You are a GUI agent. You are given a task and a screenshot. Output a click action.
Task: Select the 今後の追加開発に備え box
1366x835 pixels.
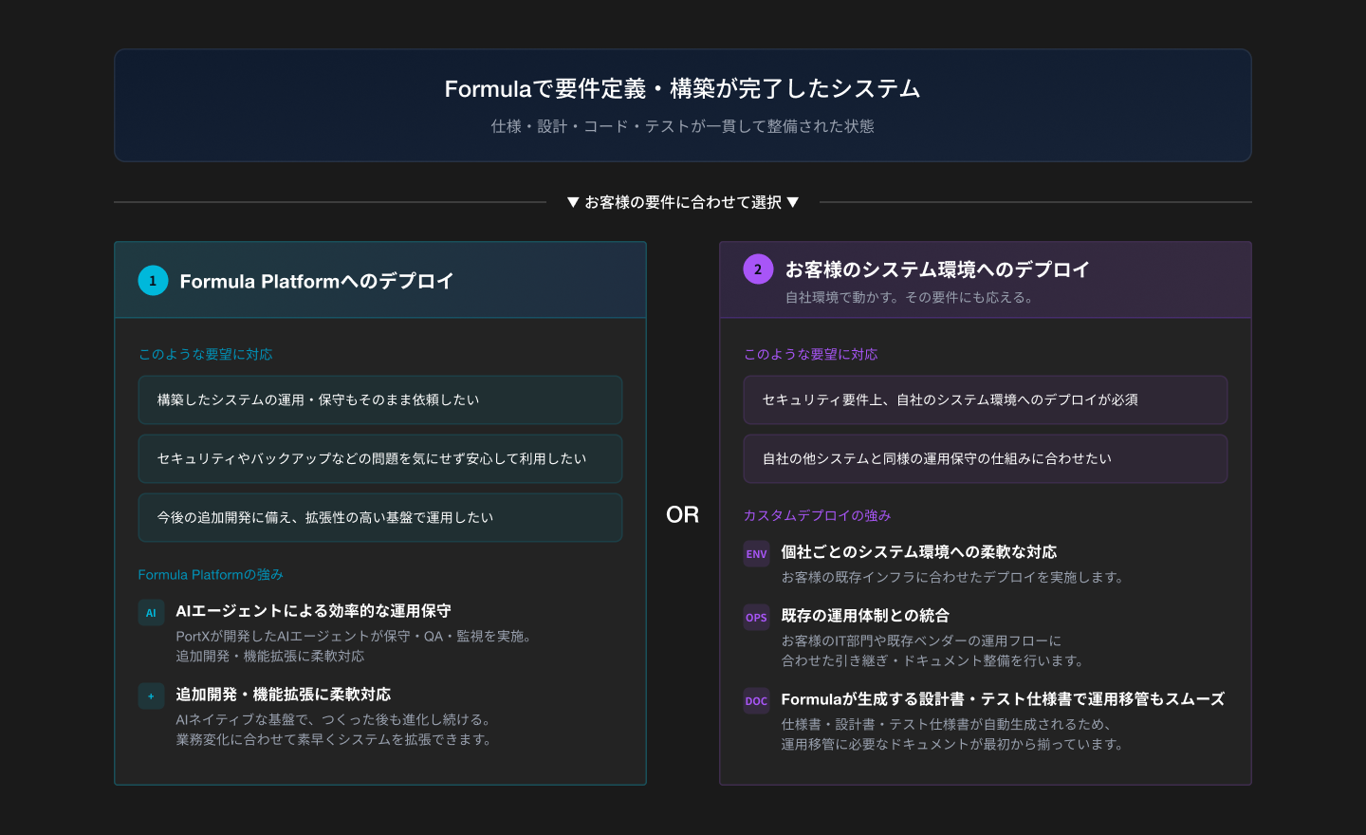tap(379, 518)
